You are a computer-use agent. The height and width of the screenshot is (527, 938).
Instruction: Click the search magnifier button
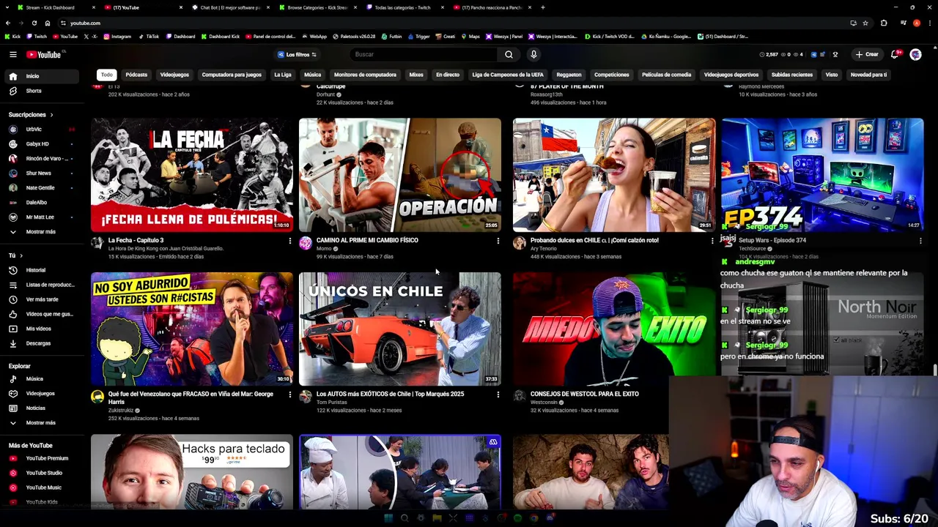(509, 54)
